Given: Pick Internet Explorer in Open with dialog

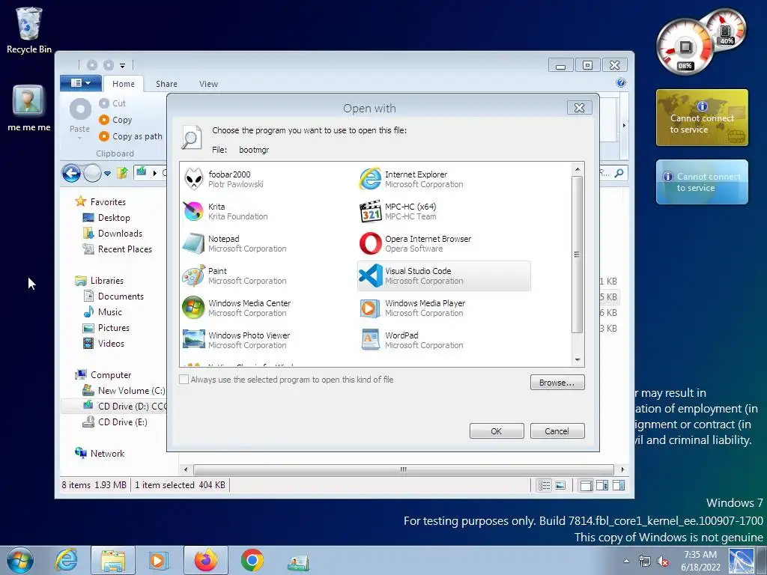Looking at the screenshot, I should pyautogui.click(x=443, y=179).
